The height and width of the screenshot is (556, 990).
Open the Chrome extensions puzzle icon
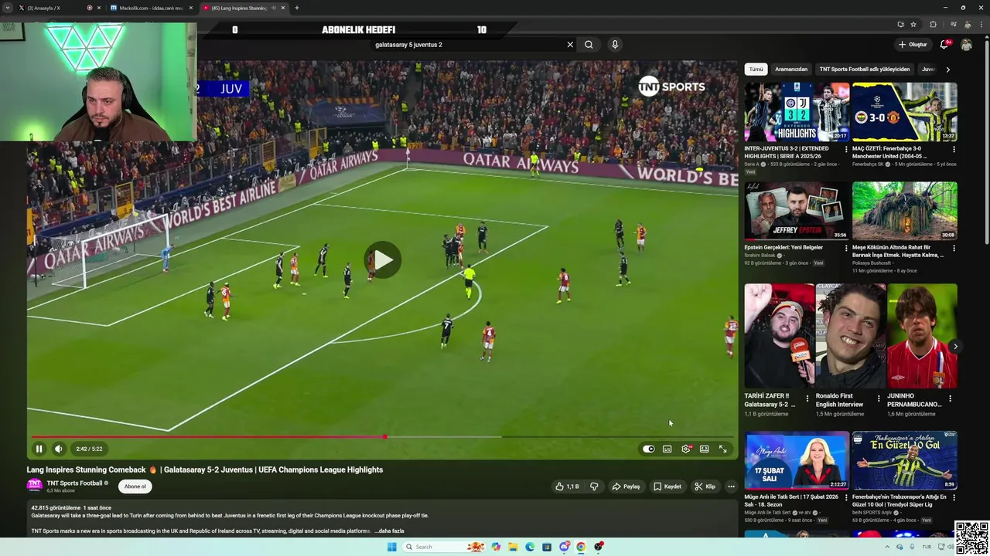pyautogui.click(x=933, y=25)
